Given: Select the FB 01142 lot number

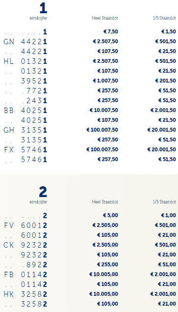Looking at the screenshot, I should (x=25, y=275).
